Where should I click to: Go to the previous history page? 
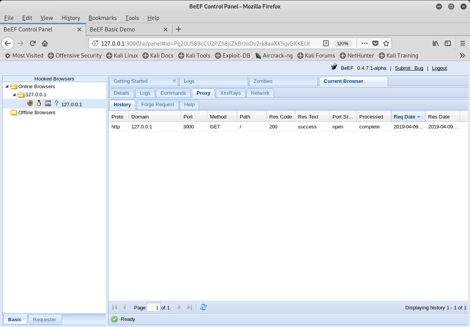[x=124, y=307]
